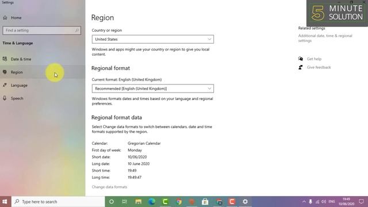Click the Give feedback link
The image size is (368, 207).
[319, 67]
